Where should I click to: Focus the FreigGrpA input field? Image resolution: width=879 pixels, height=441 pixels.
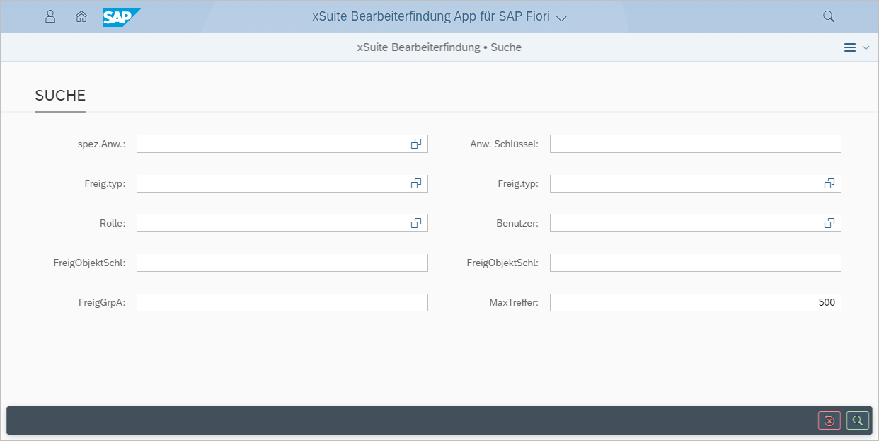tap(282, 302)
